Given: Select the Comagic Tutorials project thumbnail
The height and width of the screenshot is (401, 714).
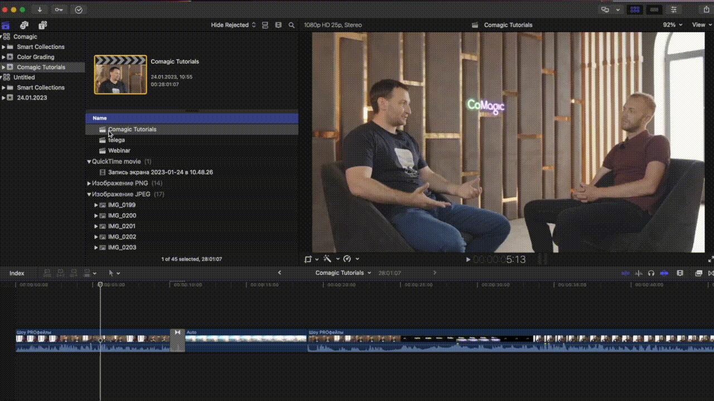Looking at the screenshot, I should [120, 74].
